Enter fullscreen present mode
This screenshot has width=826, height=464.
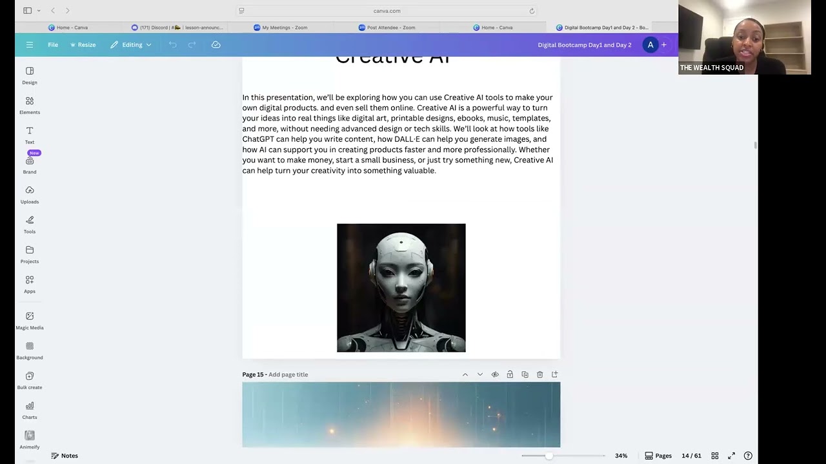click(x=731, y=456)
